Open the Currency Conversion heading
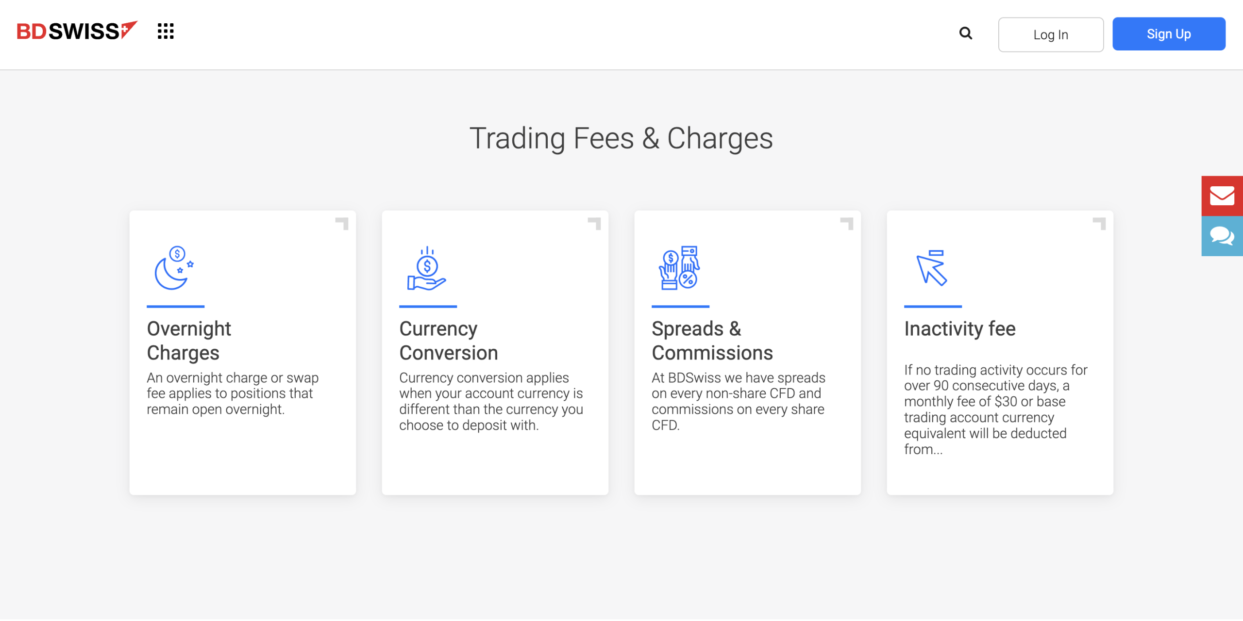1243x621 pixels. [449, 341]
